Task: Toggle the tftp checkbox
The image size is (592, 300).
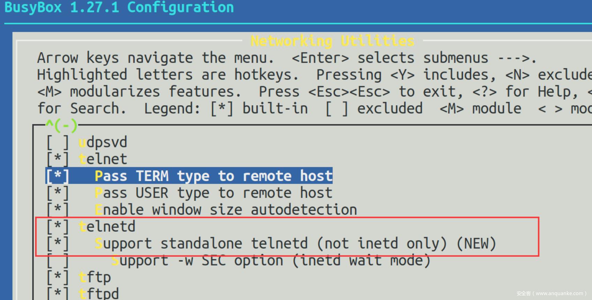Action: click(x=58, y=277)
